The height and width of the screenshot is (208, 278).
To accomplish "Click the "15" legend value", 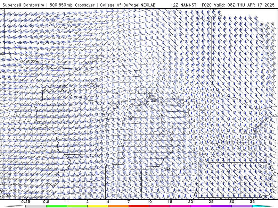I will click(170, 202).
